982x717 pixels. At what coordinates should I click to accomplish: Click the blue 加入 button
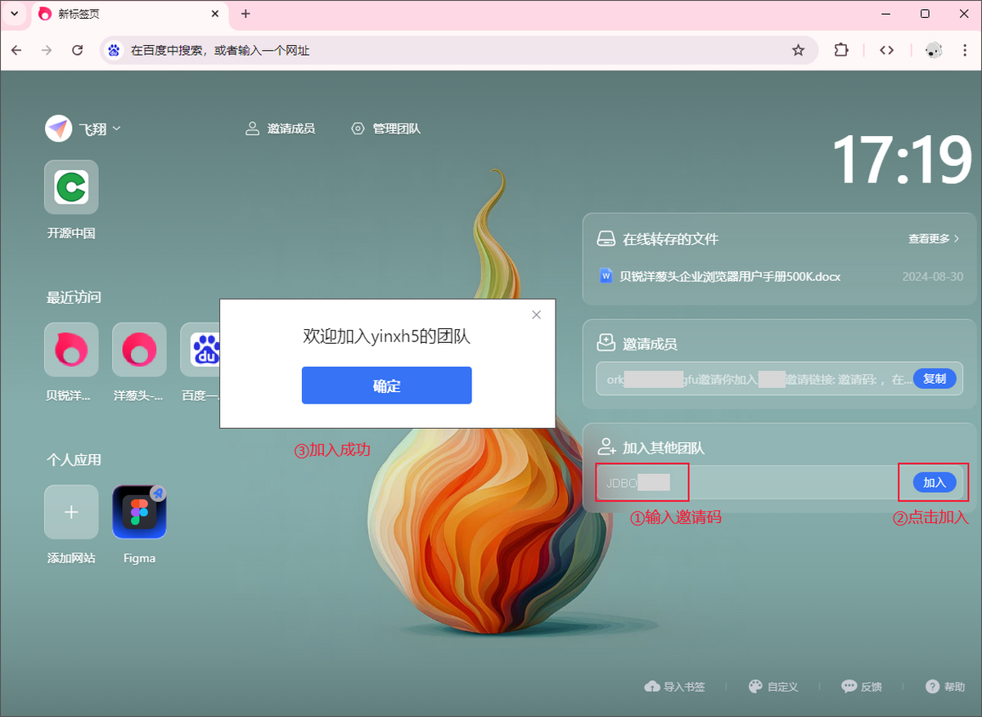[934, 482]
